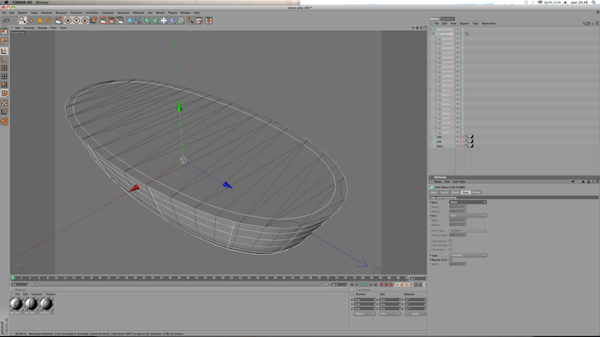The width and height of the screenshot is (600, 337).
Task: Select the Rotate tool icon
Action: pyautogui.click(x=48, y=21)
